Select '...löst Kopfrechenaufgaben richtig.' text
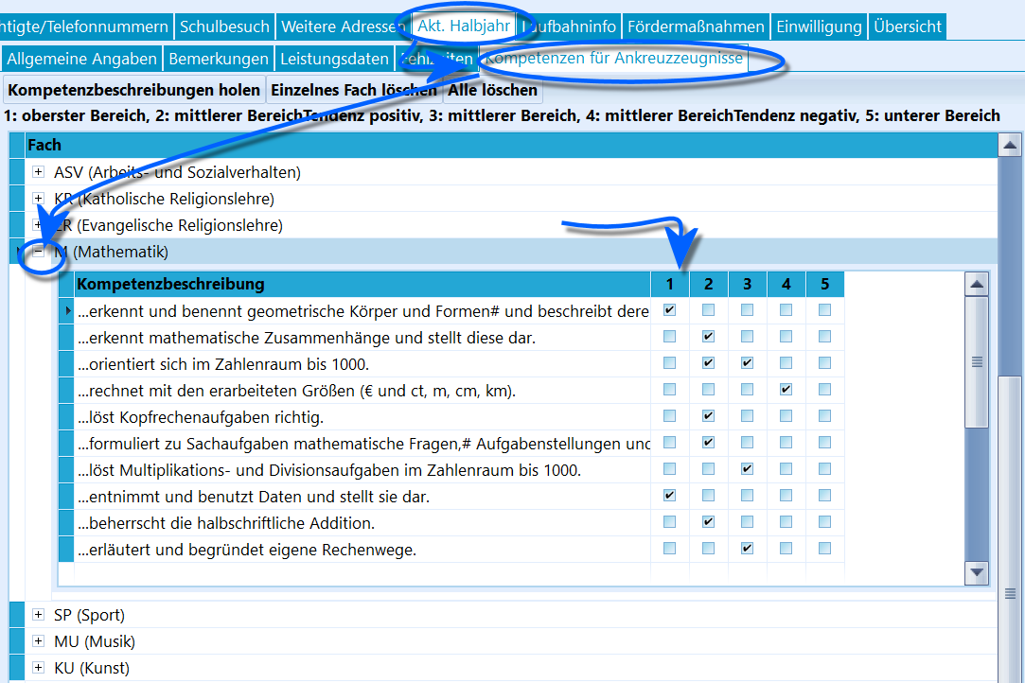This screenshot has height=683, width=1025. pyautogui.click(x=200, y=417)
